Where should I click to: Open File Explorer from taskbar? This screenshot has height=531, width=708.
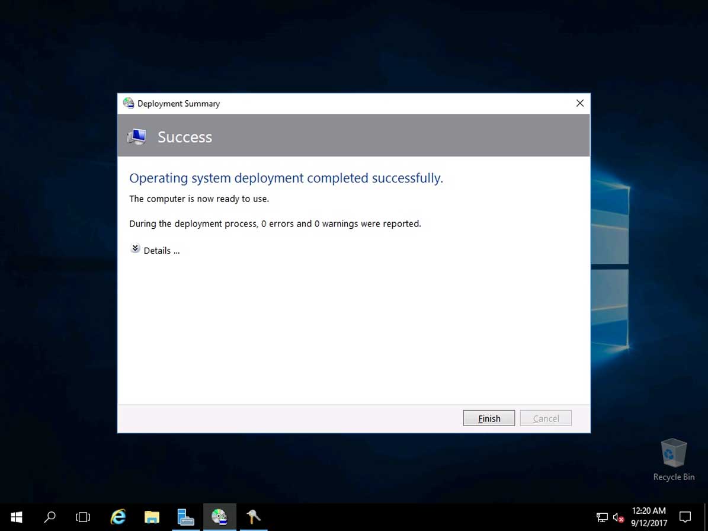coord(152,517)
